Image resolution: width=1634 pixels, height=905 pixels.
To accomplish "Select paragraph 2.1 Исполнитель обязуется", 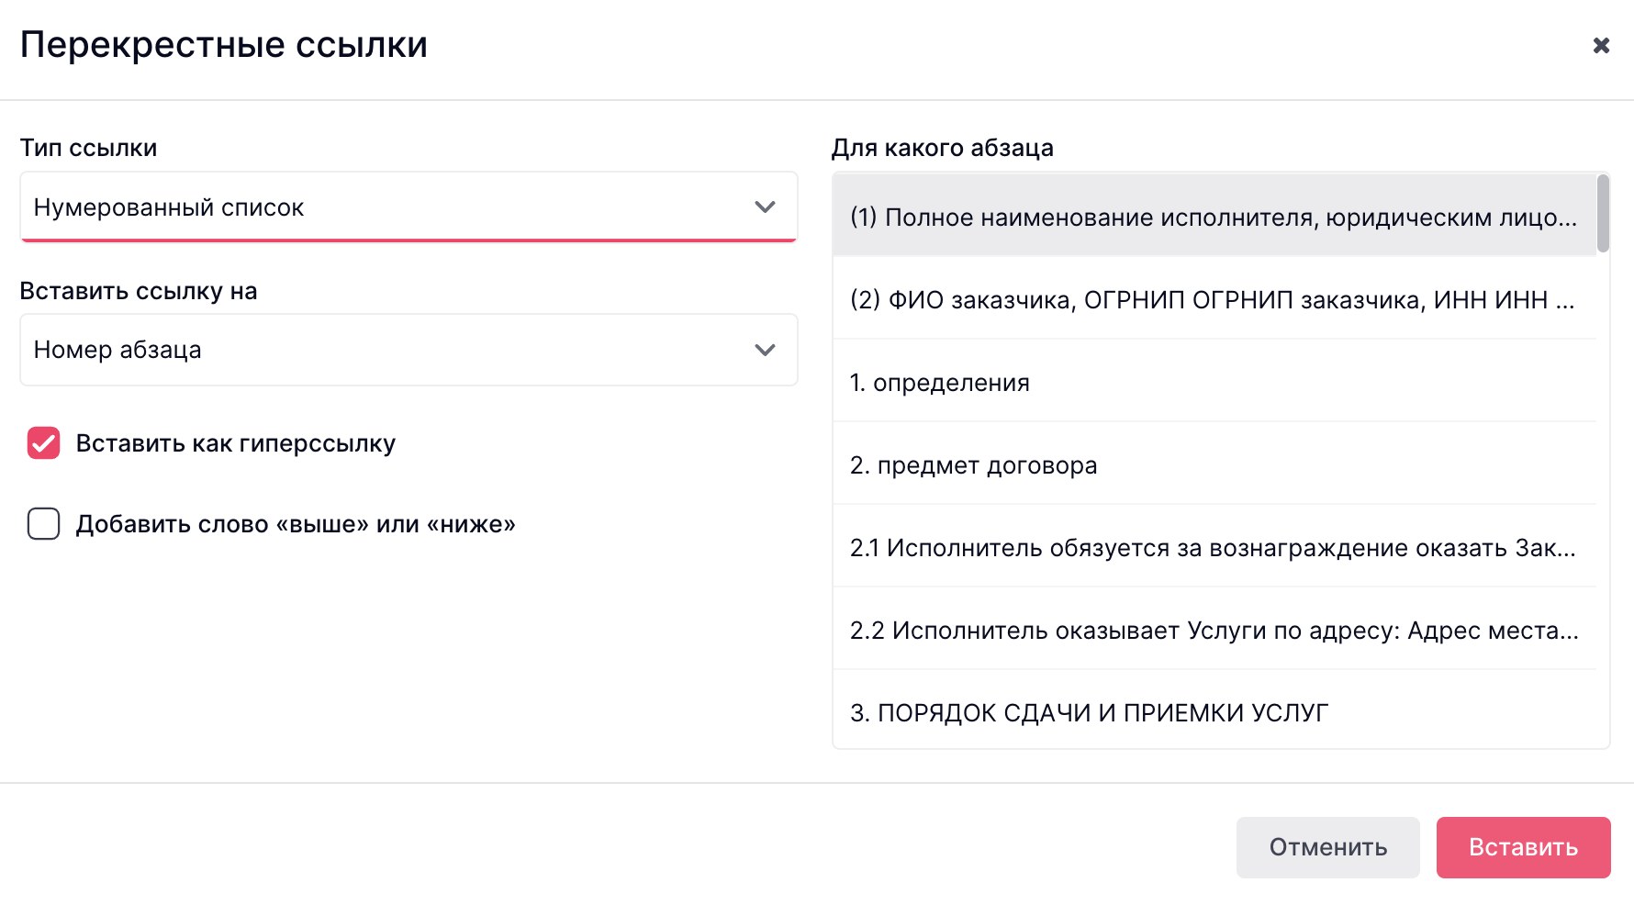I will [1214, 547].
